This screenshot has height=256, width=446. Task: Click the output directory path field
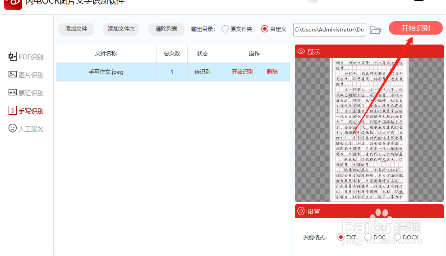point(329,30)
